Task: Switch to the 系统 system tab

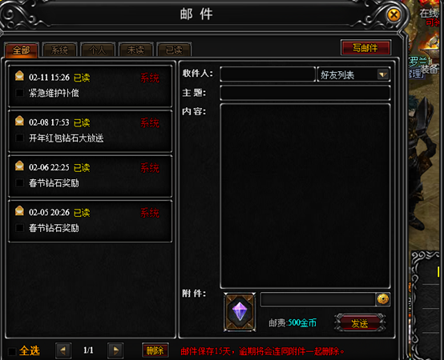Action: click(x=59, y=50)
